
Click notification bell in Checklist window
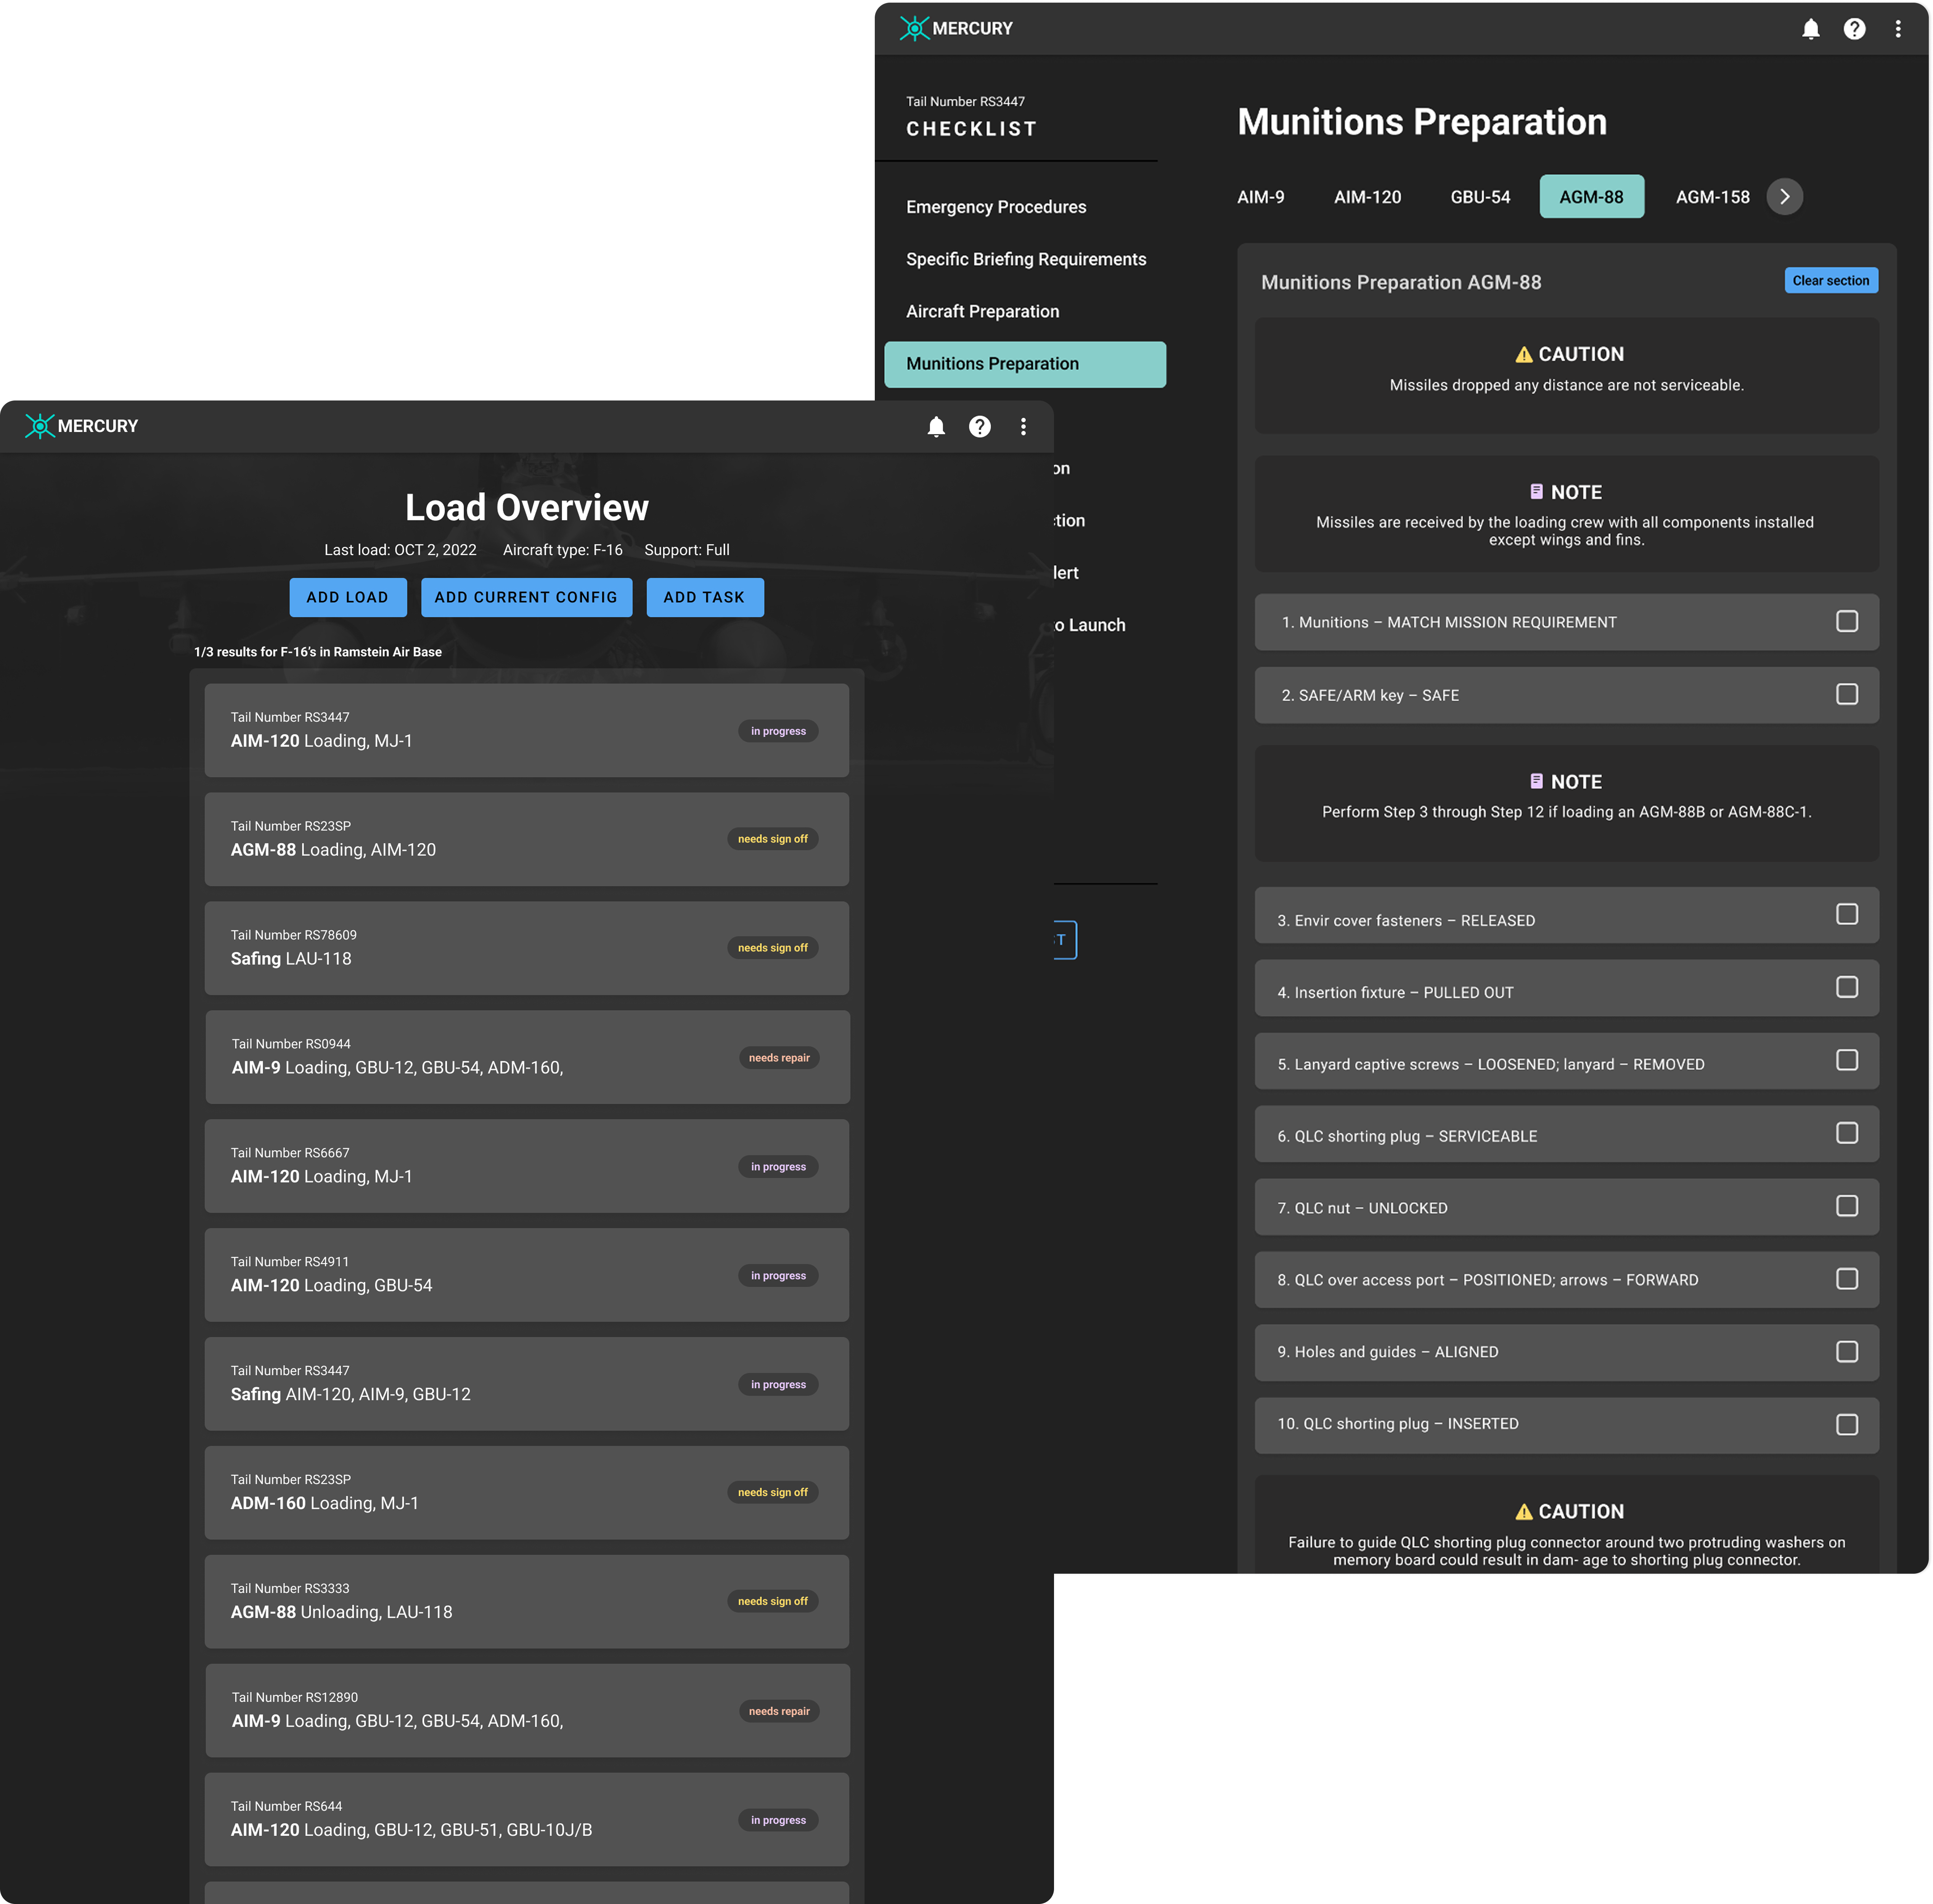point(1811,29)
